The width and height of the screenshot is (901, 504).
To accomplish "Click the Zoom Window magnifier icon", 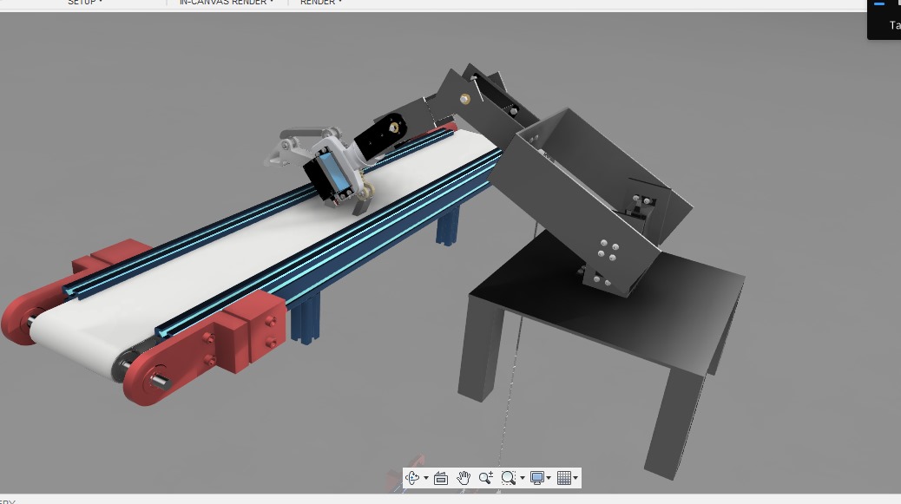I will (508, 478).
